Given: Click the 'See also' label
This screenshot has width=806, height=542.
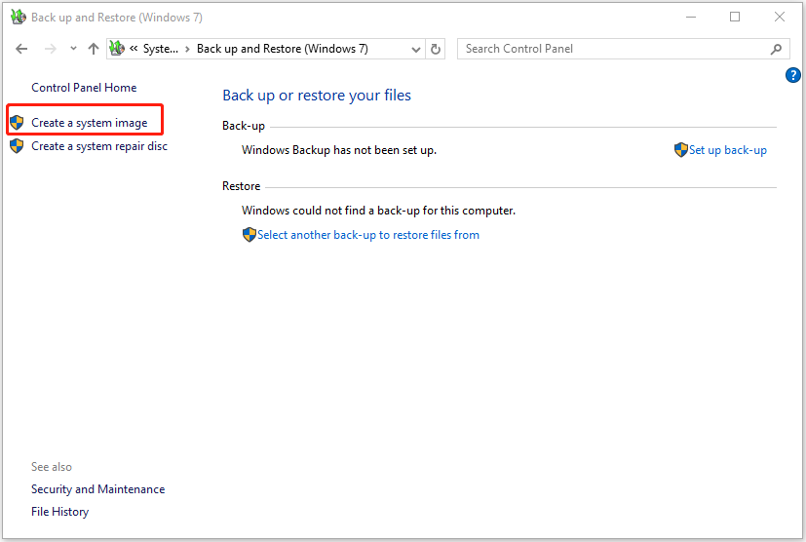Looking at the screenshot, I should point(52,467).
